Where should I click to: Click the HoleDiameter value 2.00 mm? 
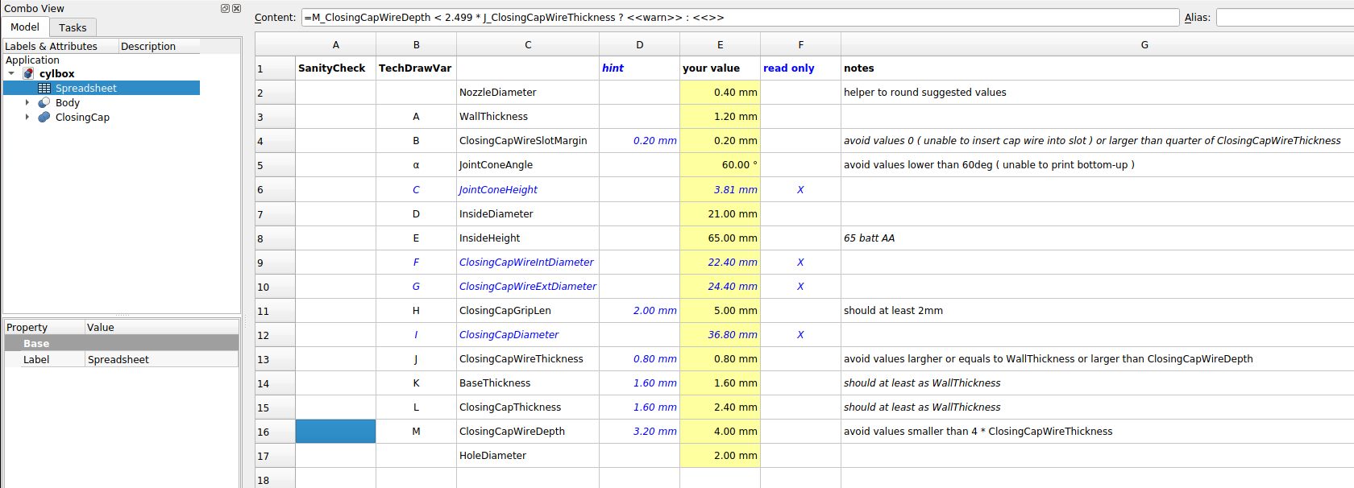(x=720, y=456)
